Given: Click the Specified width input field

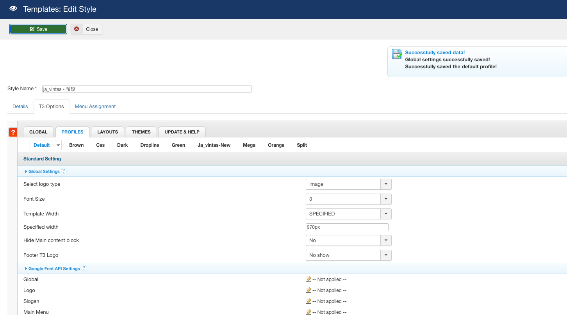Looking at the screenshot, I should [x=347, y=227].
